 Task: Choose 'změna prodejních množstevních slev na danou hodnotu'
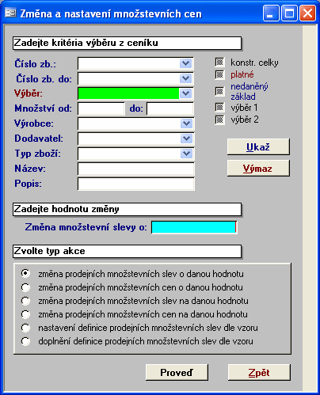25,301
